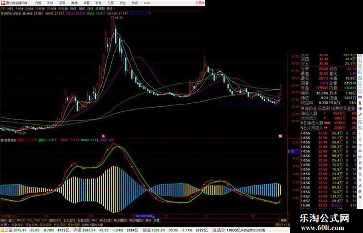Open the 多周期 multi-period view
The height and width of the screenshot is (233, 363).
tap(100, 8)
